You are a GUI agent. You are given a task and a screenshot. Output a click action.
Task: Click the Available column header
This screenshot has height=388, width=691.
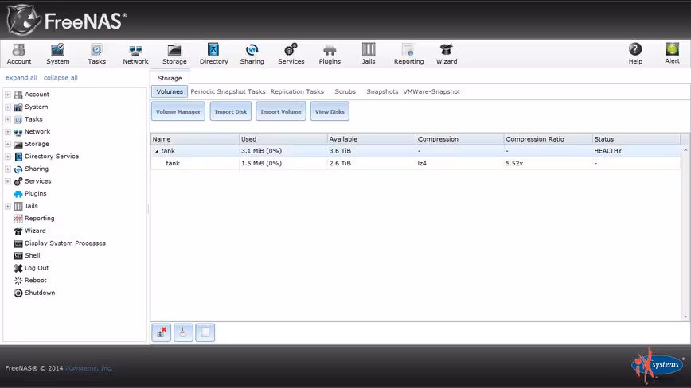(372, 139)
